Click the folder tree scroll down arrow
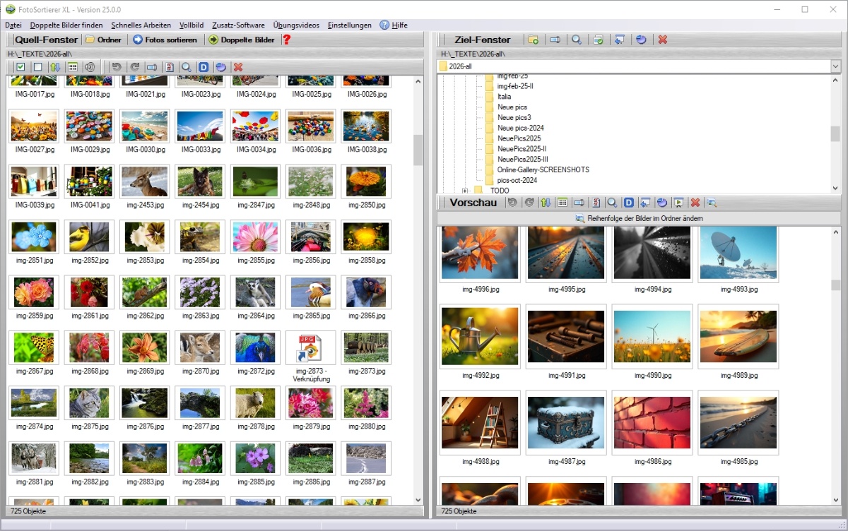This screenshot has height=531, width=848. click(836, 188)
